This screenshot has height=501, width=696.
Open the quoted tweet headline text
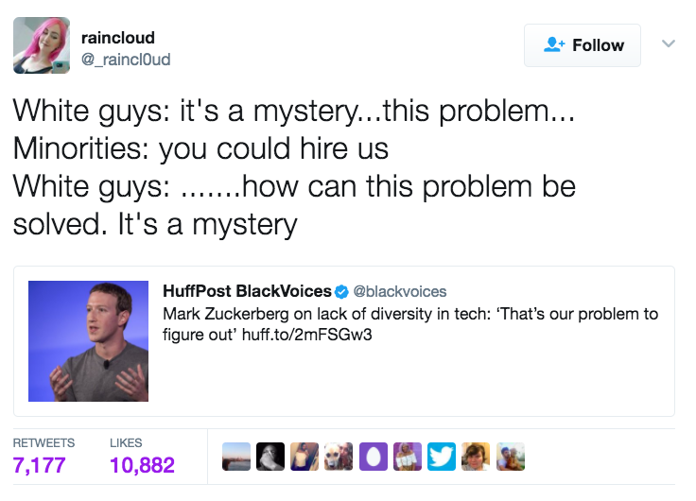coord(410,324)
